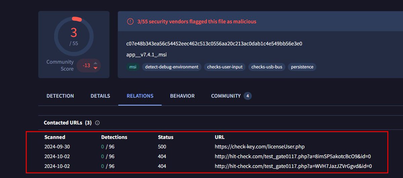Click the 3 / 55 detection score circle
The width and height of the screenshot is (403, 178).
pos(74,36)
